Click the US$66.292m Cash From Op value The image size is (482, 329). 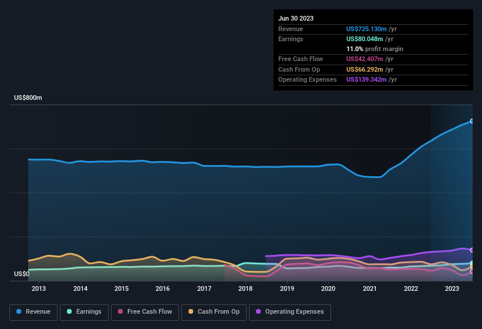point(365,69)
